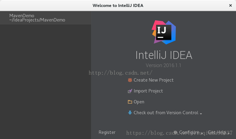The width and height of the screenshot is (236, 139).
Task: Close the Welcome to IntelliJ IDEA window
Action: click(230, 5)
